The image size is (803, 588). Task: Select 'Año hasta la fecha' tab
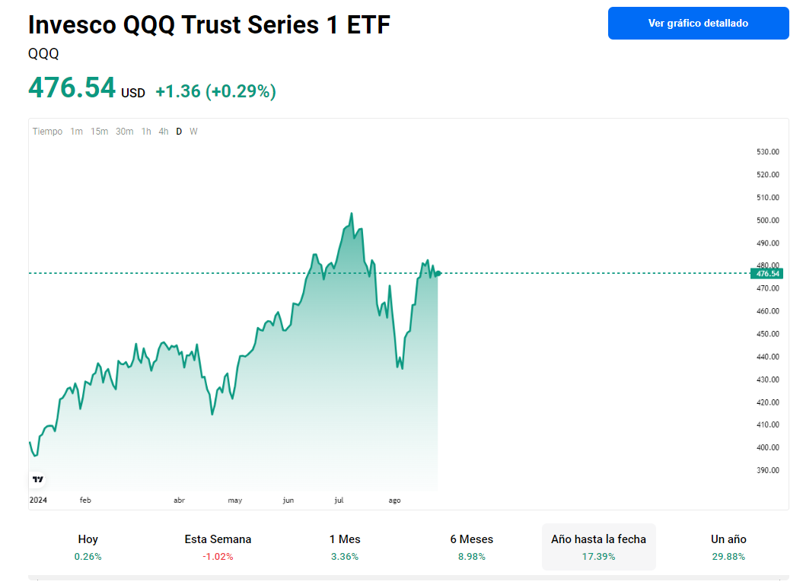pos(598,547)
